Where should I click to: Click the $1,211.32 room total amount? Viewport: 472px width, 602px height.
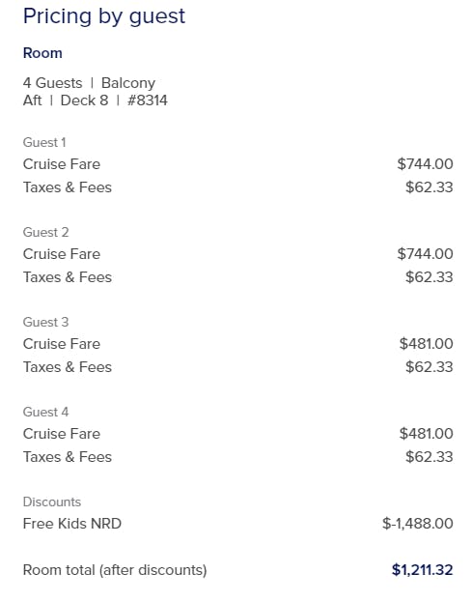[x=423, y=570]
